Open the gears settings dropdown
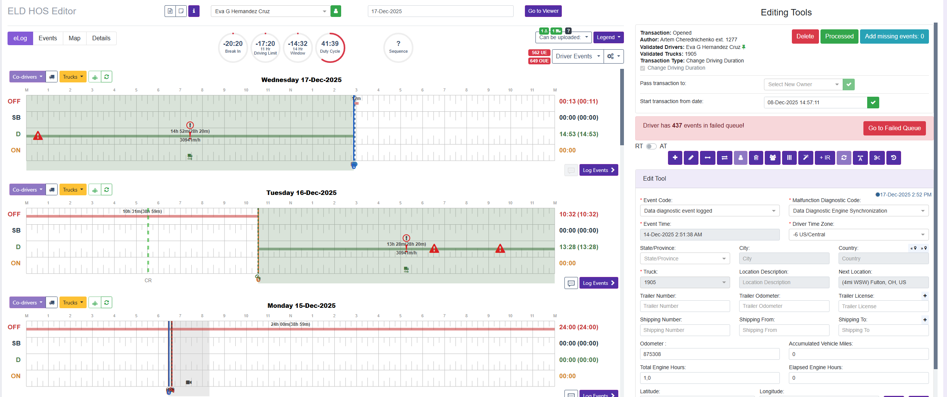Viewport: 947px width, 397px height. click(x=614, y=56)
